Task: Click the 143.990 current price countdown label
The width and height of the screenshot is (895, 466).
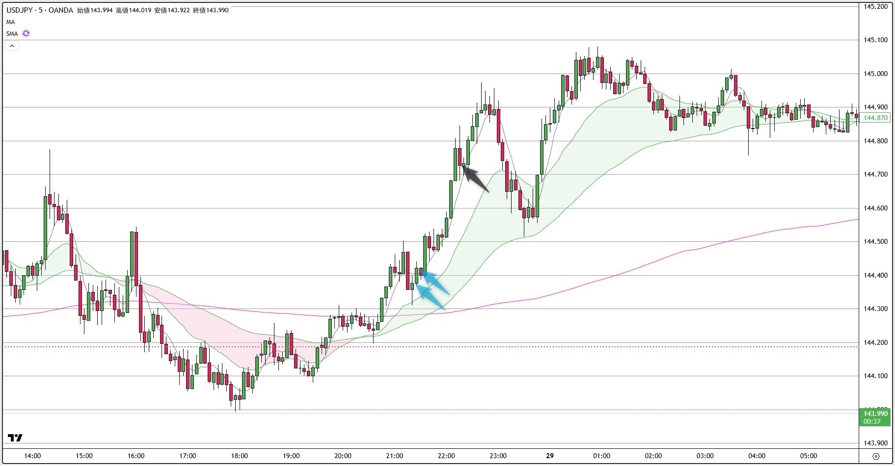Action: tap(875, 417)
